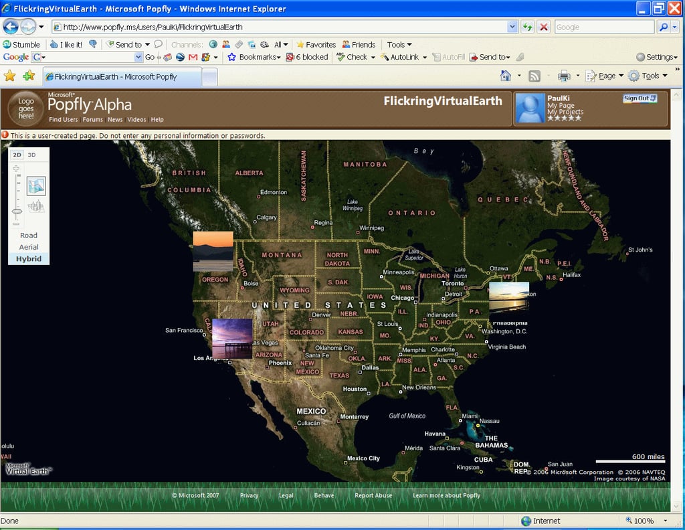Select Hybrid map style

pos(29,259)
